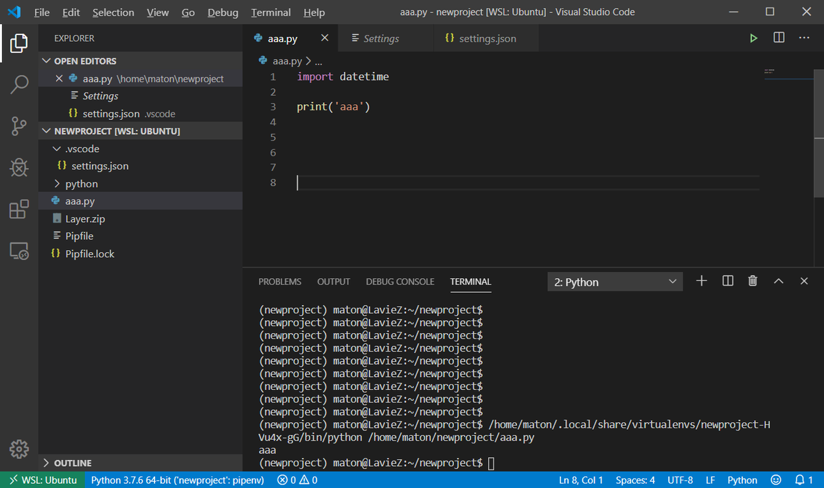Image resolution: width=824 pixels, height=488 pixels.
Task: Change line ending via LF status item
Action: click(x=710, y=480)
